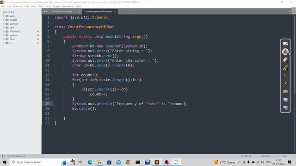
Task: Open the Edit menu
Action: tap(9, 6)
